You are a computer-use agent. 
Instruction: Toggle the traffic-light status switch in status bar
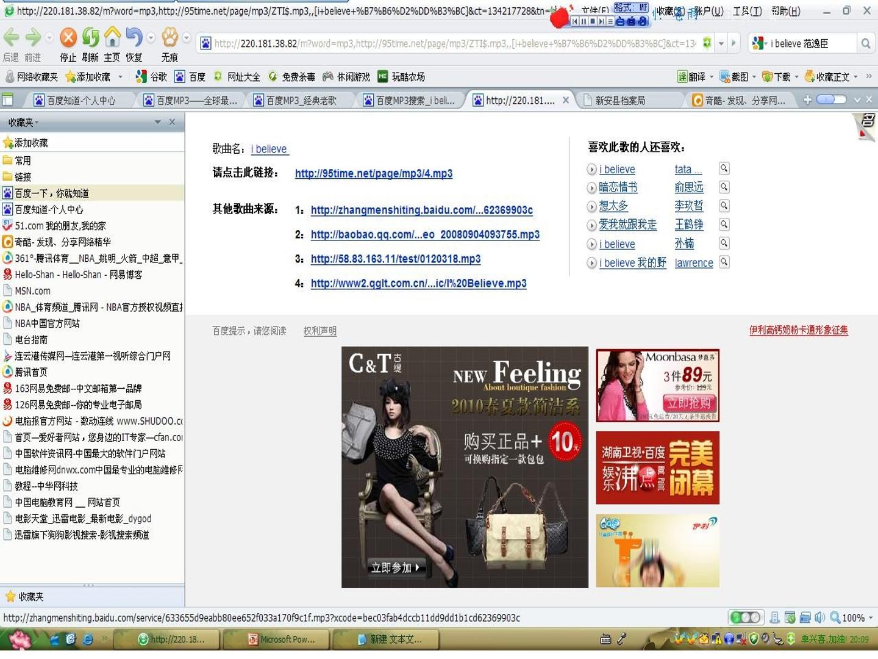coord(746,618)
